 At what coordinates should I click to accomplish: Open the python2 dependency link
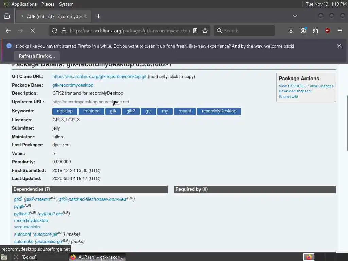point(22,214)
